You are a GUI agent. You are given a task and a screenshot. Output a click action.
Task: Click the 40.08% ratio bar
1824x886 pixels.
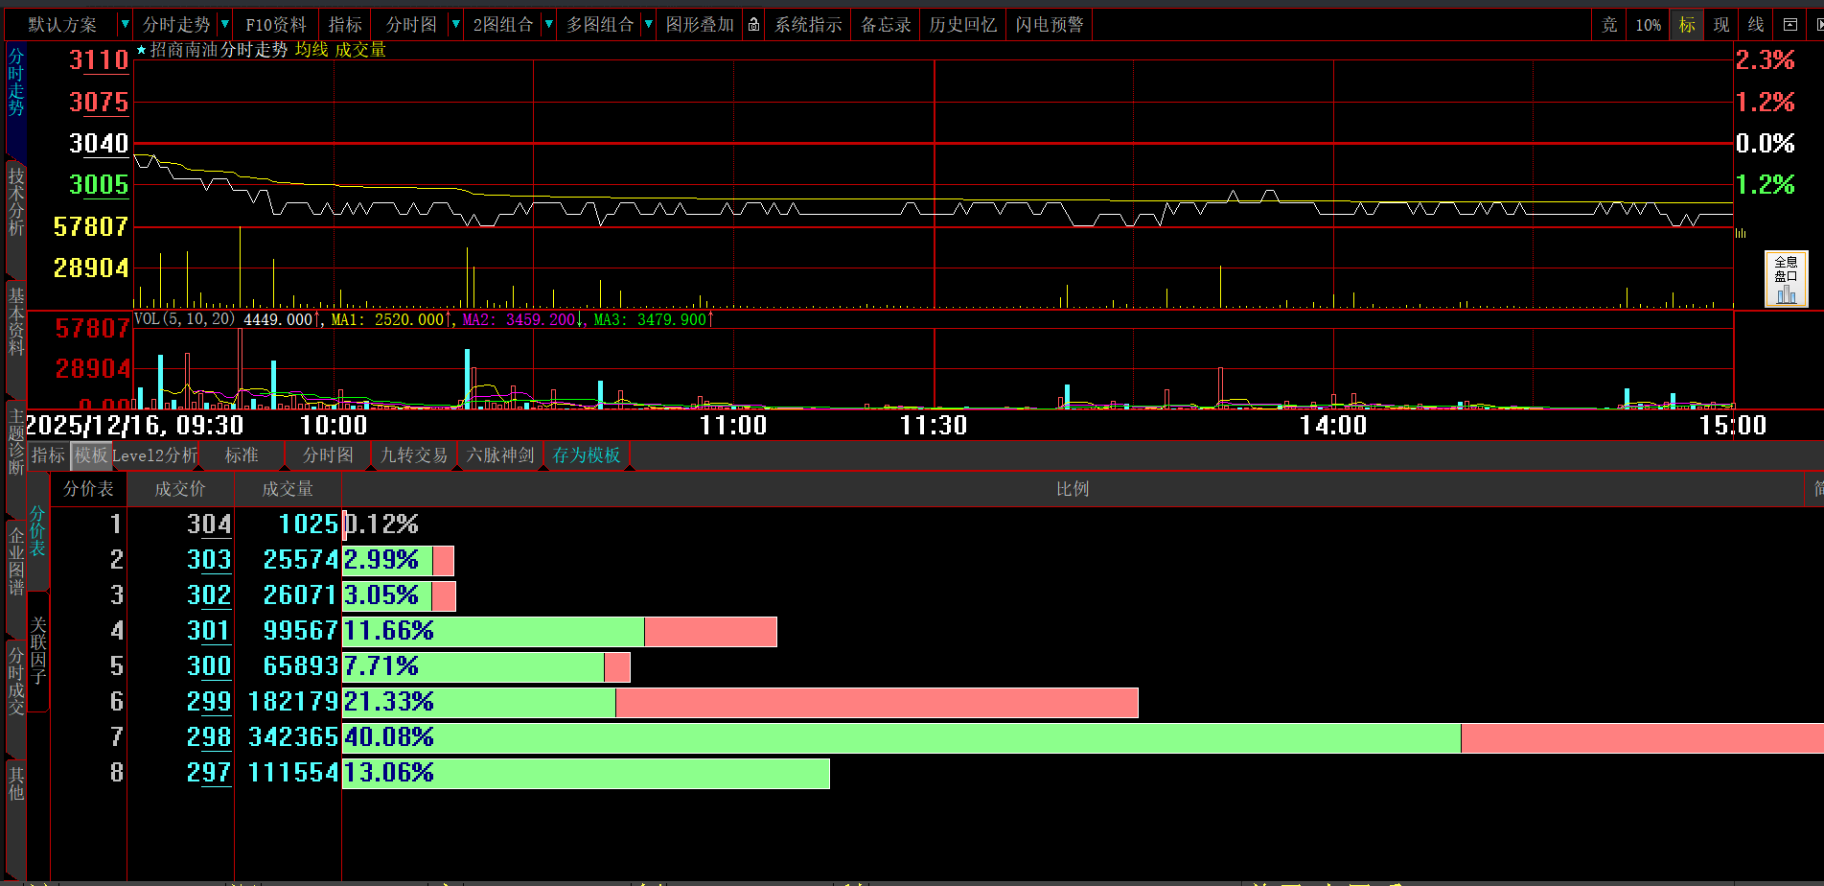[1083, 738]
